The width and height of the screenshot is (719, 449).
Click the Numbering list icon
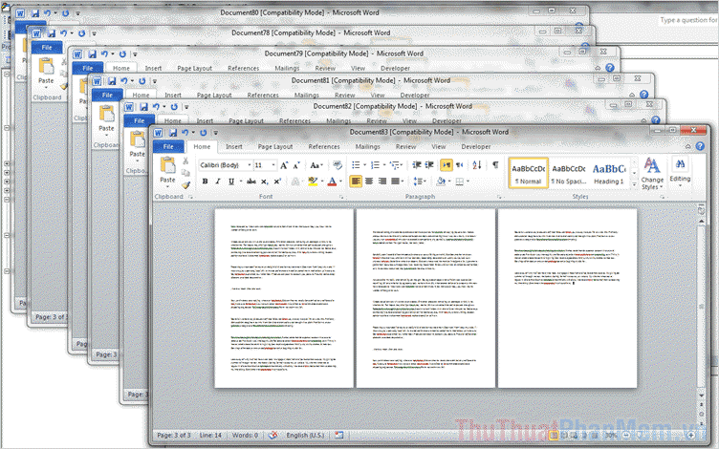[375, 165]
